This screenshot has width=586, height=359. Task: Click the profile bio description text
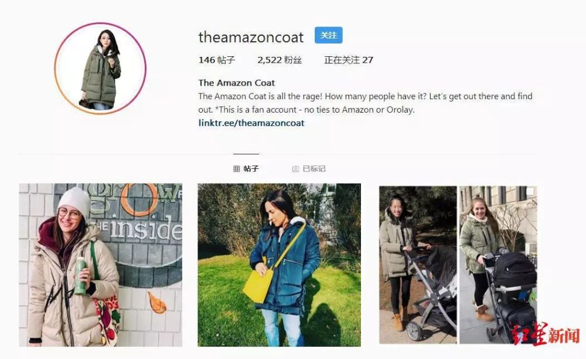click(x=366, y=103)
